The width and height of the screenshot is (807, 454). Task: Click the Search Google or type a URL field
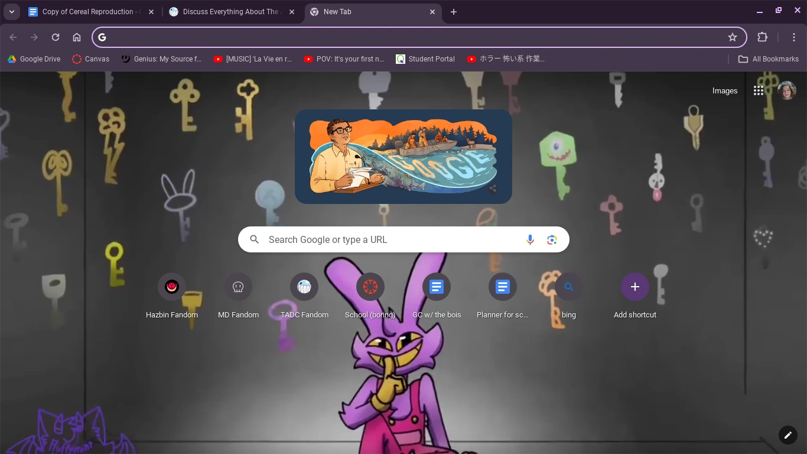point(384,239)
